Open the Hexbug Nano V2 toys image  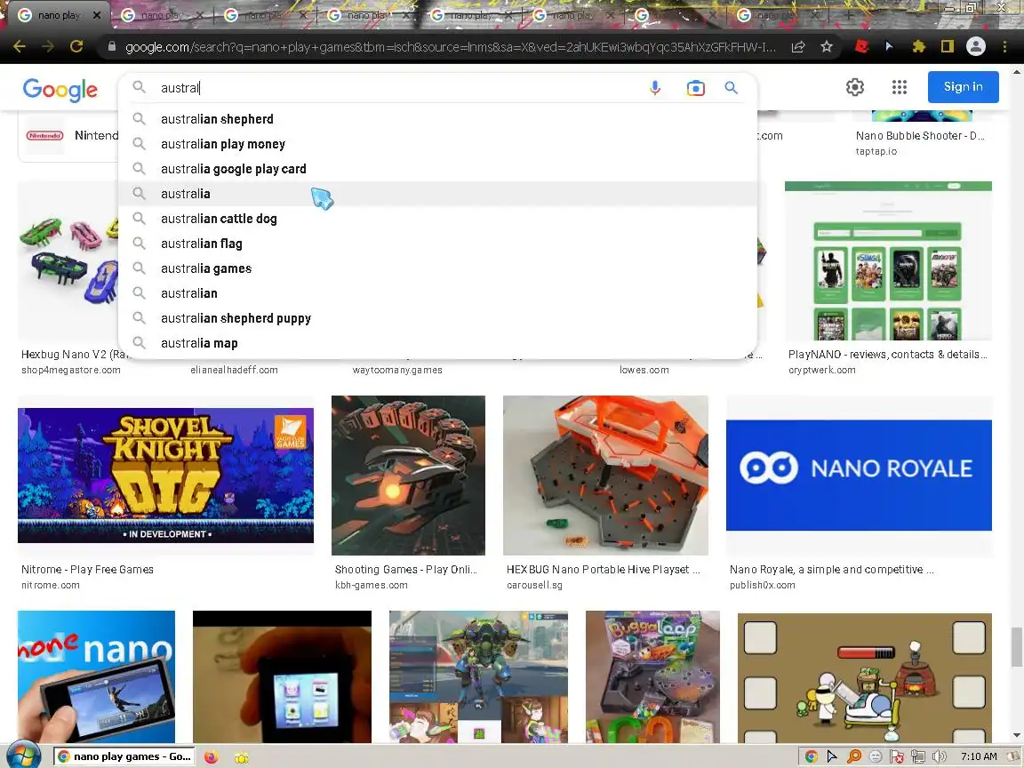click(x=68, y=260)
